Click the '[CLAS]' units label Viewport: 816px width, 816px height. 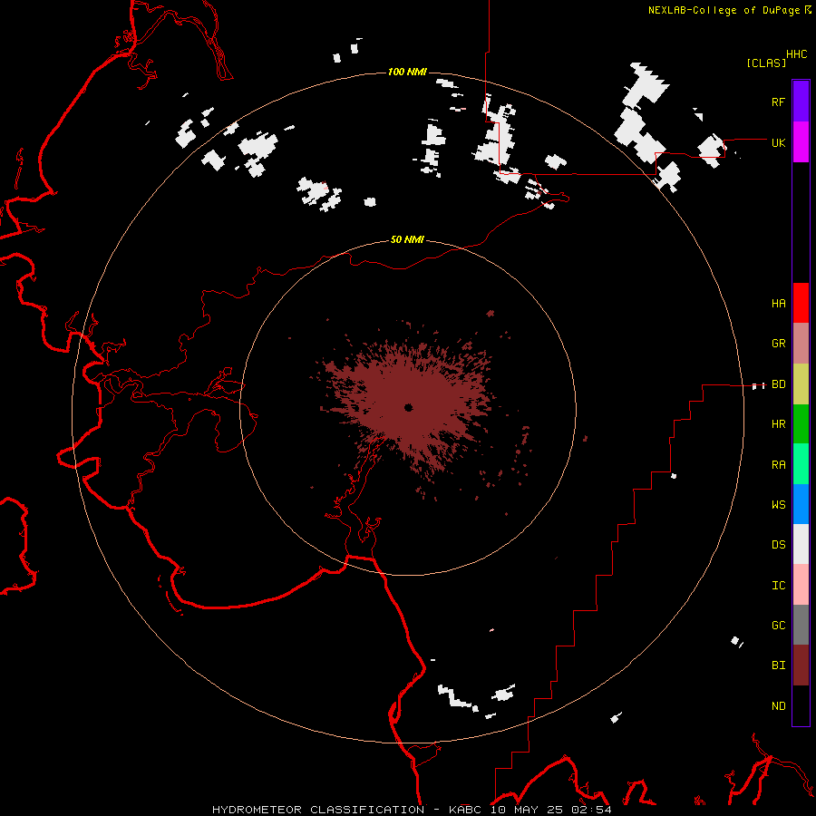pos(766,63)
